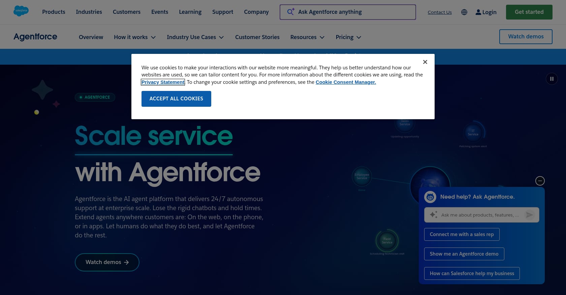This screenshot has height=295, width=566.
Task: Click Watch demos button in hero section
Action: (107, 262)
